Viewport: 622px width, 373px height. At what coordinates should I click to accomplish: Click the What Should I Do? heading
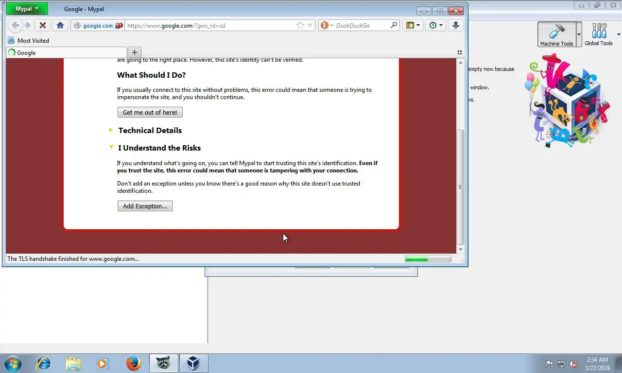point(151,75)
